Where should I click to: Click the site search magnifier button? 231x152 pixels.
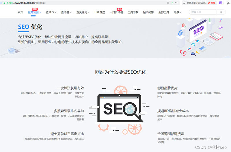(x=221, y=12)
